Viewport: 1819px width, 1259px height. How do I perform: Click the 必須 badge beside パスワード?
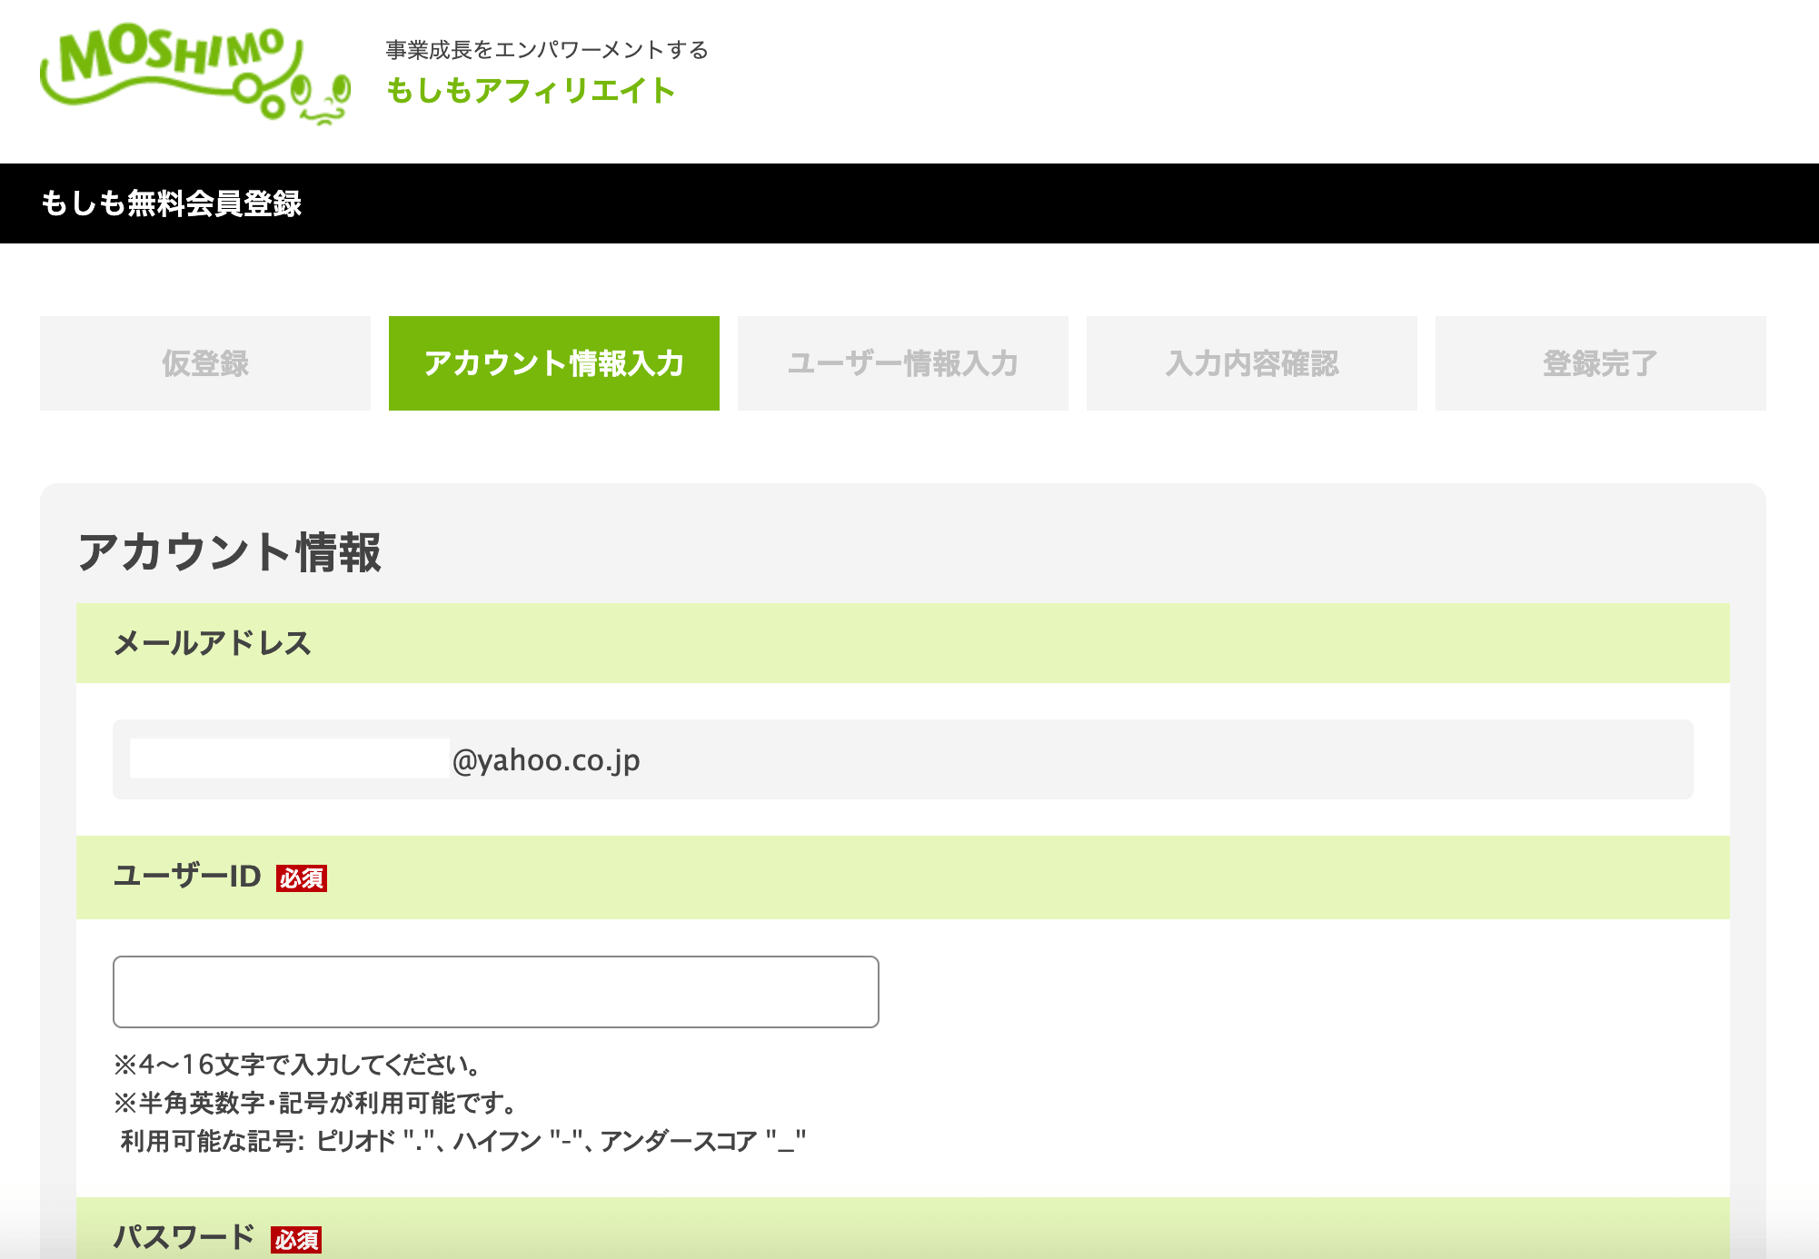pyautogui.click(x=296, y=1240)
